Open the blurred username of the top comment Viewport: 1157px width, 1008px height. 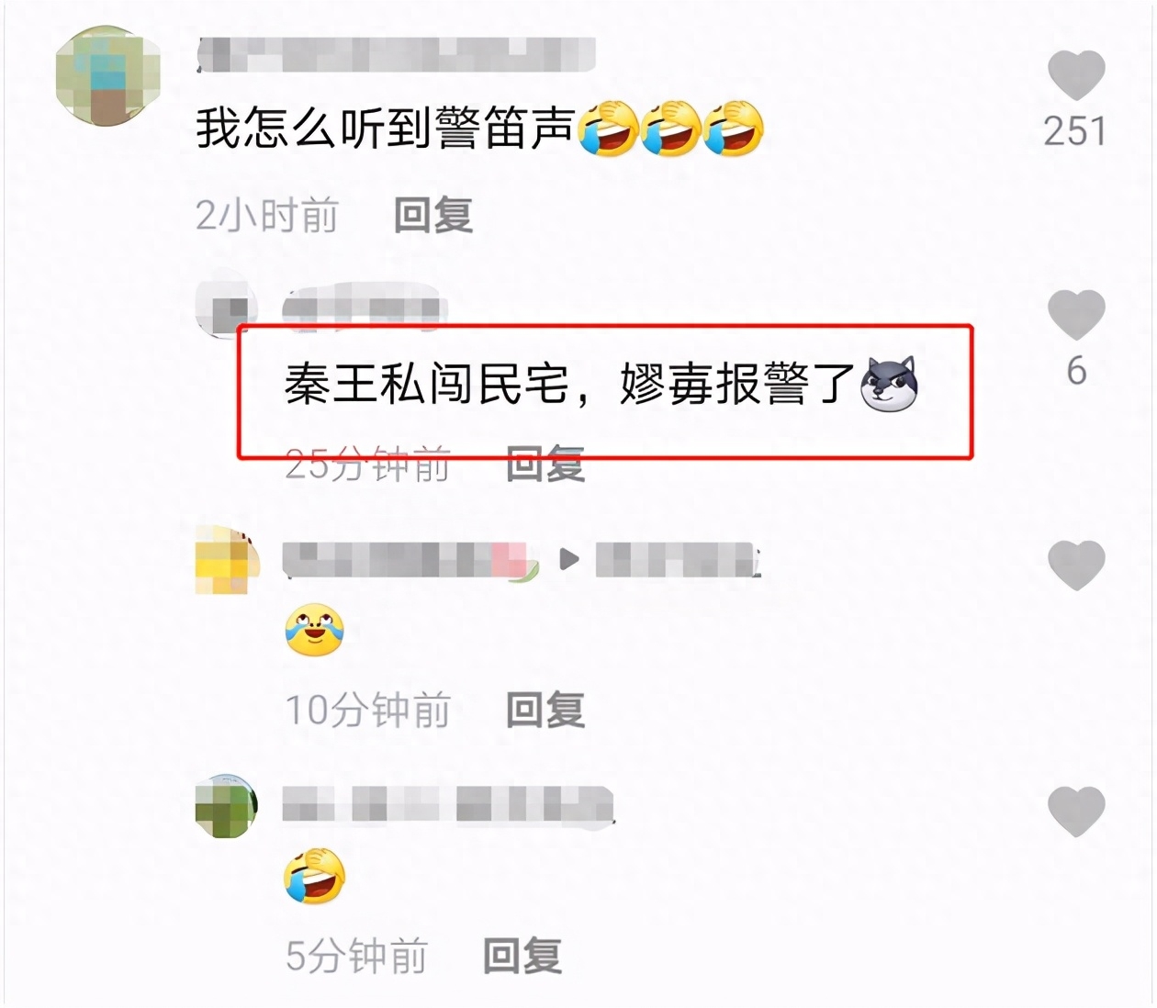pos(397,55)
